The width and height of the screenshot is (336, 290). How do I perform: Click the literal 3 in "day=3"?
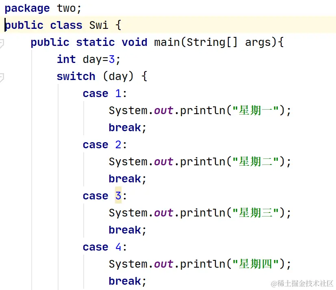112,59
